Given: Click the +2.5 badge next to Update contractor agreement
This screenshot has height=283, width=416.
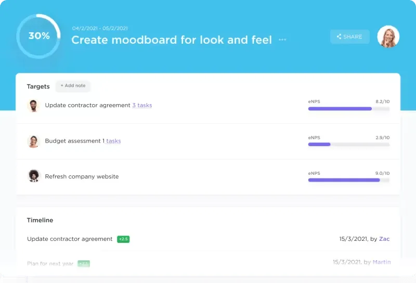Looking at the screenshot, I should (x=123, y=239).
